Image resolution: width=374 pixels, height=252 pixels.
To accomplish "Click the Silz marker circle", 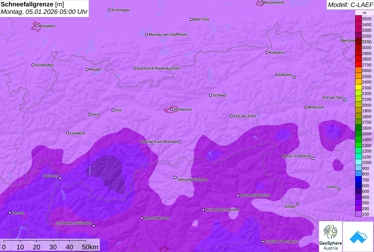I will [x=113, y=110].
